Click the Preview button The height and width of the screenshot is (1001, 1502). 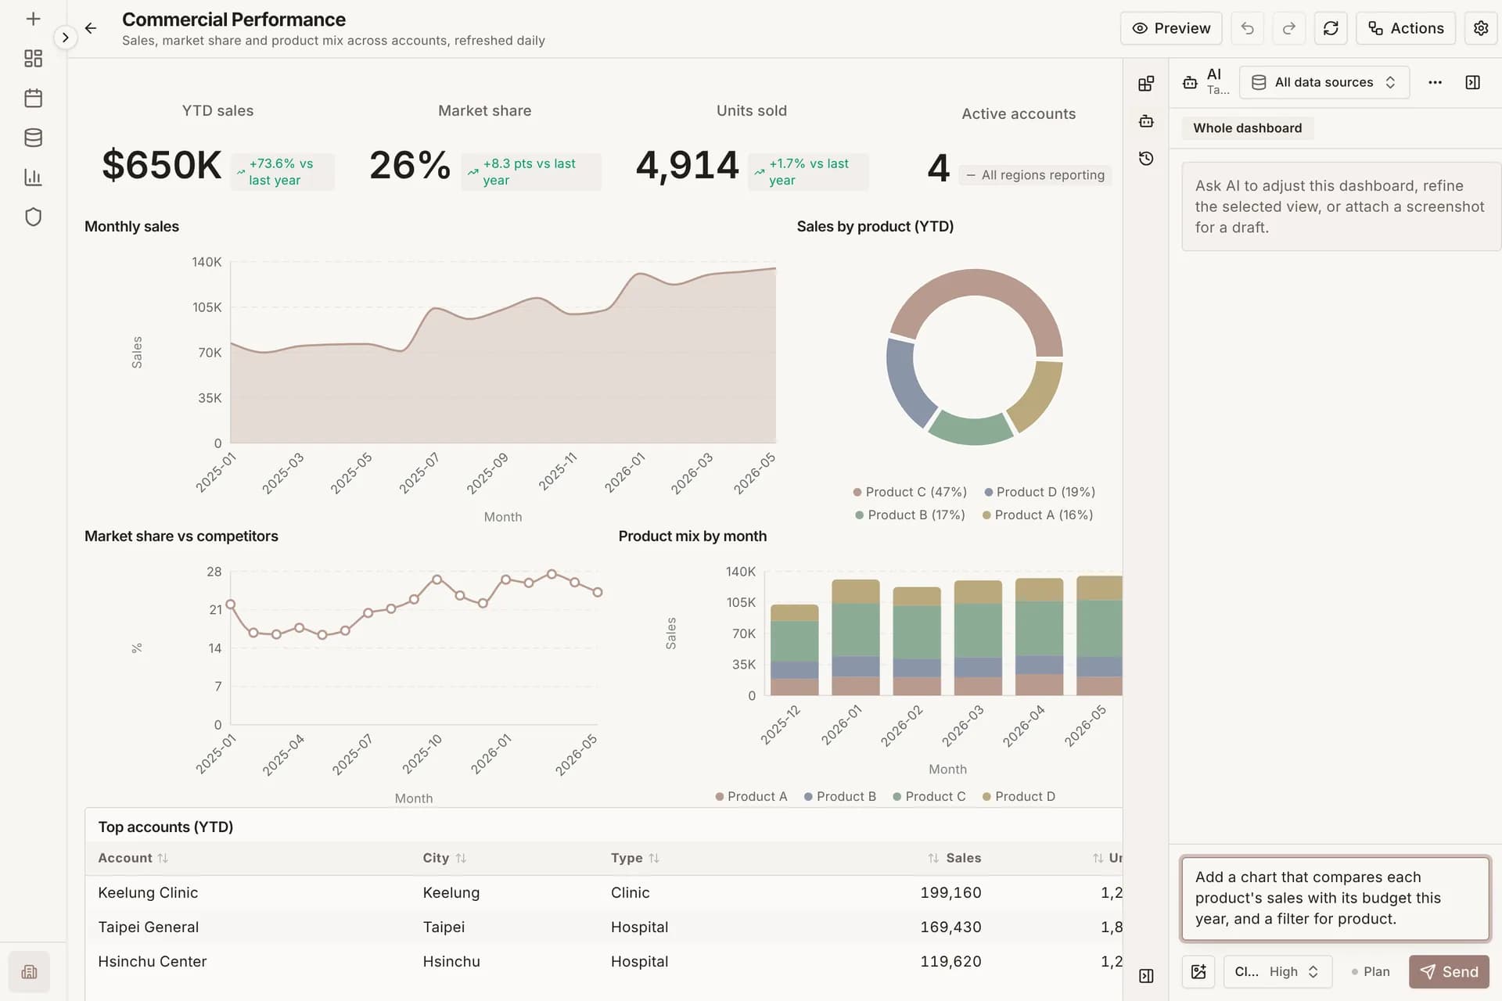(1171, 28)
